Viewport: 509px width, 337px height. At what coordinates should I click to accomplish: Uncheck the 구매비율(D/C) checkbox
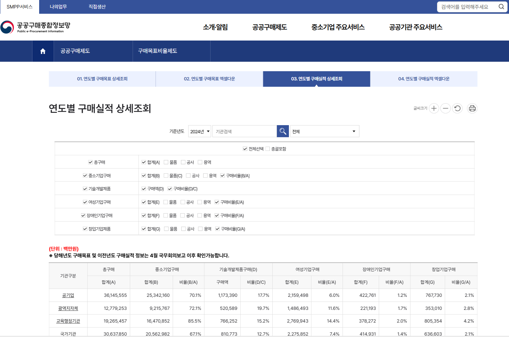170,189
